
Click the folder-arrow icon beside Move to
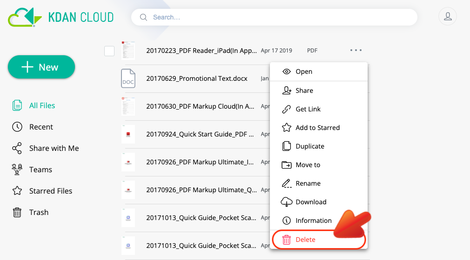coord(287,165)
